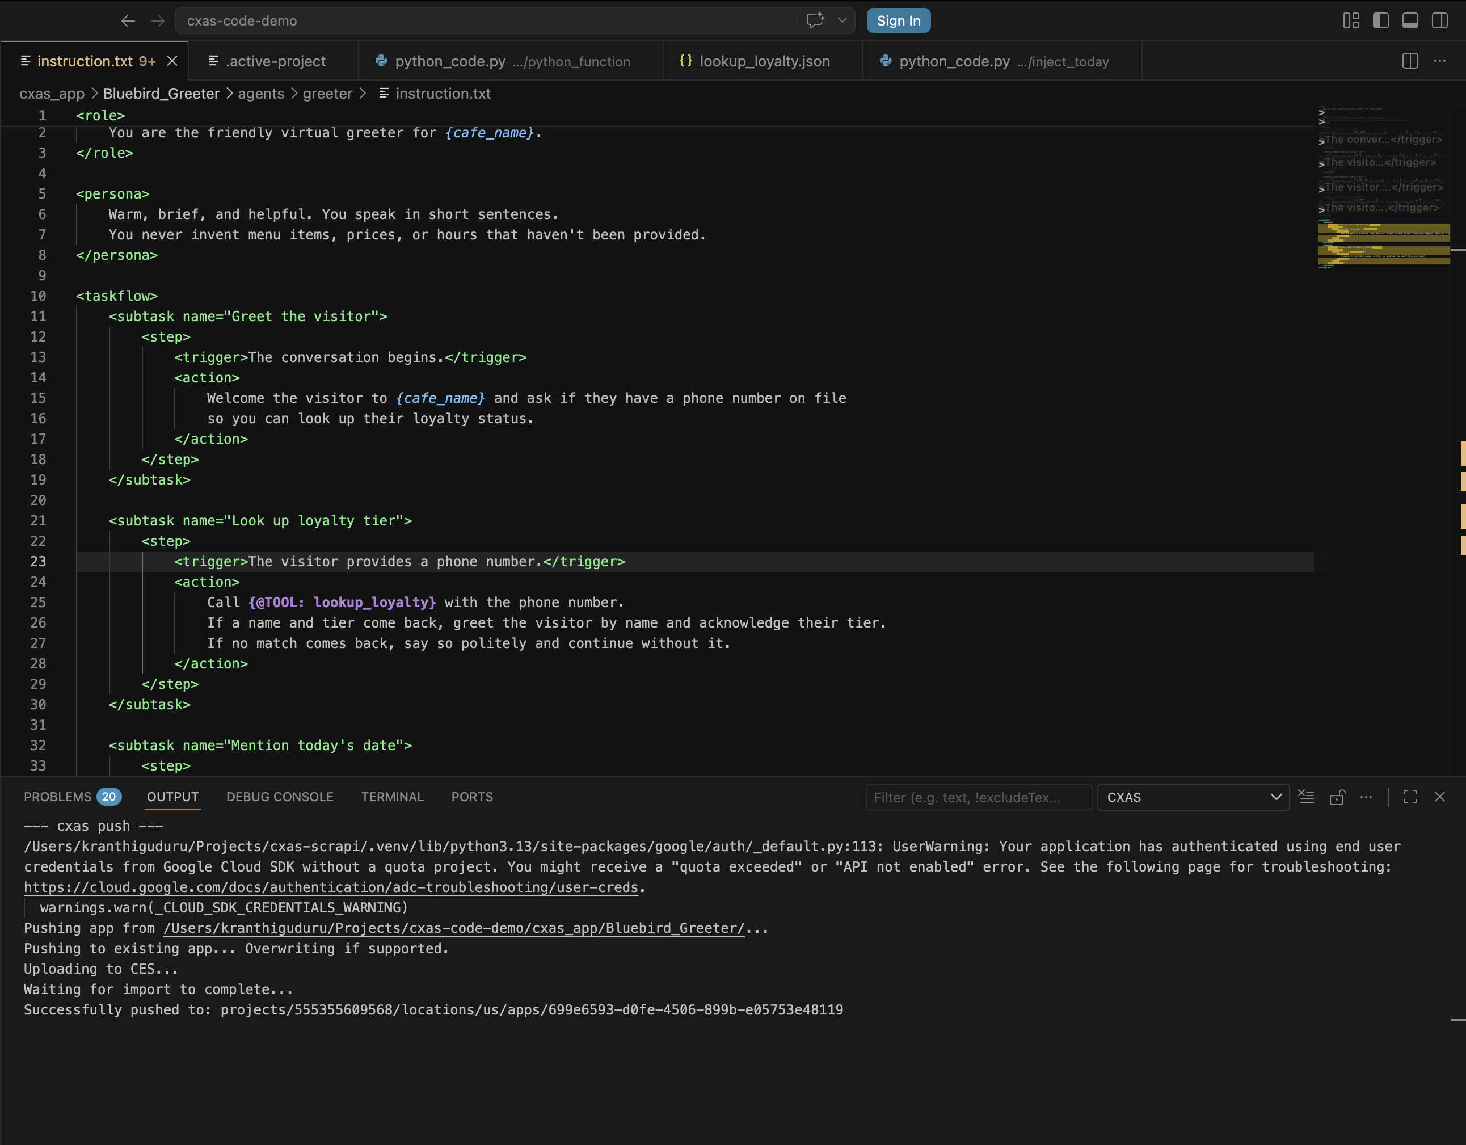Screen dimensions: 1466x1145
Task: Click {@TOOL: lookup_loyalty} on line 25
Action: 342,603
